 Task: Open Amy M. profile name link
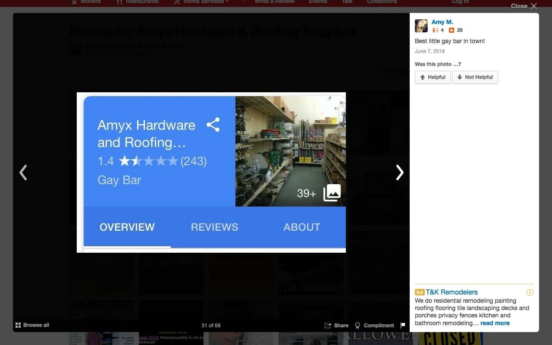(442, 22)
